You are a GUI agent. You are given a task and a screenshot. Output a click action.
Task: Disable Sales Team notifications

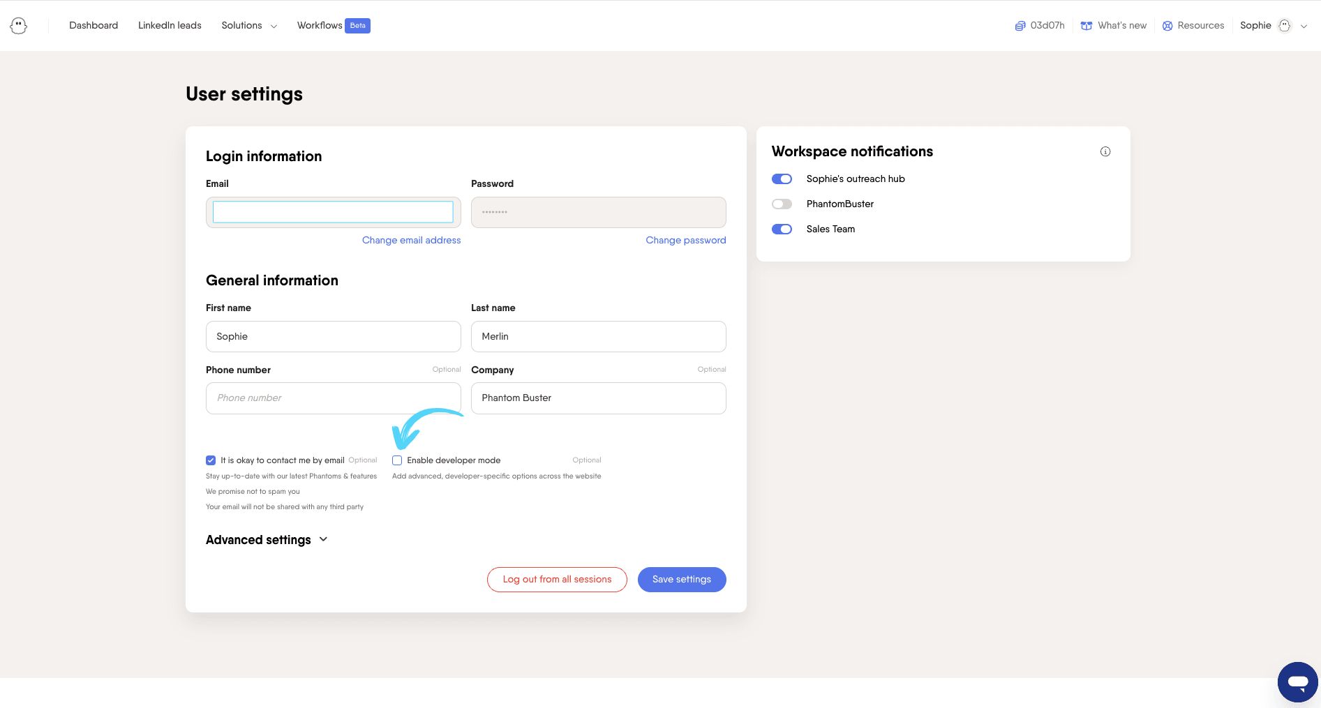[782, 229]
